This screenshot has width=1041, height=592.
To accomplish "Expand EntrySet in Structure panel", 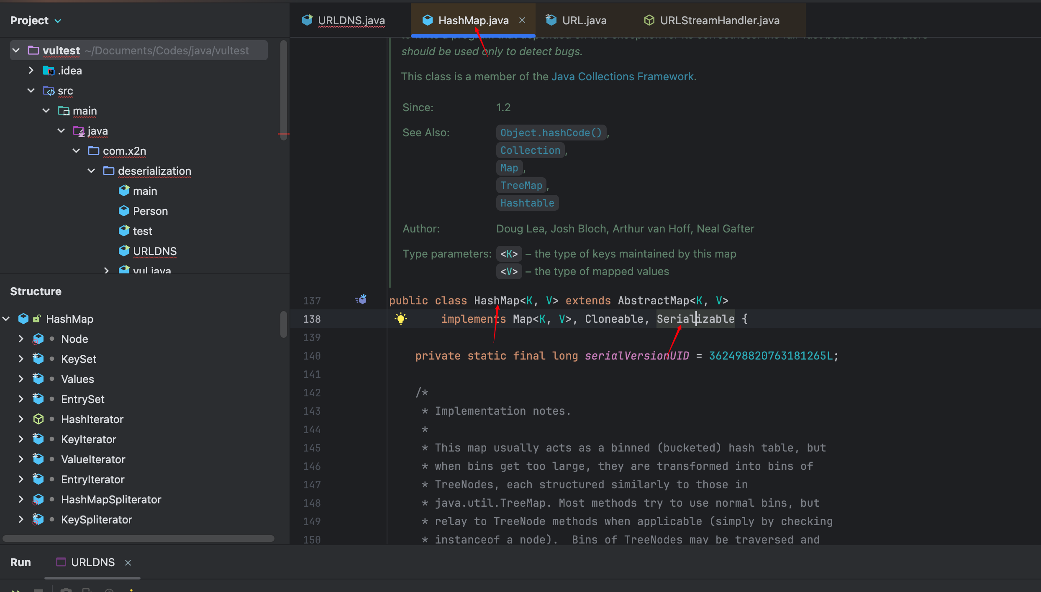I will [21, 399].
